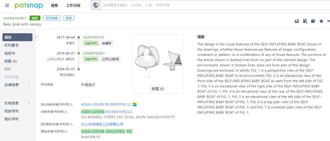
Task: Click the grant date 2019-05-07
Action: point(66,53)
